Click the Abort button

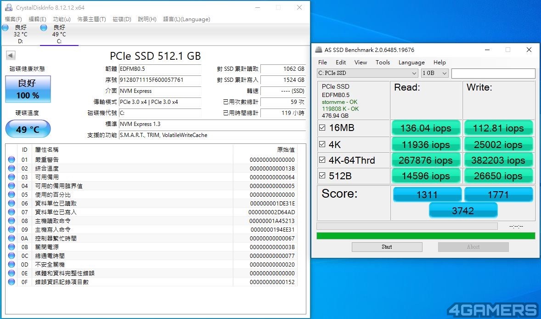click(x=473, y=247)
